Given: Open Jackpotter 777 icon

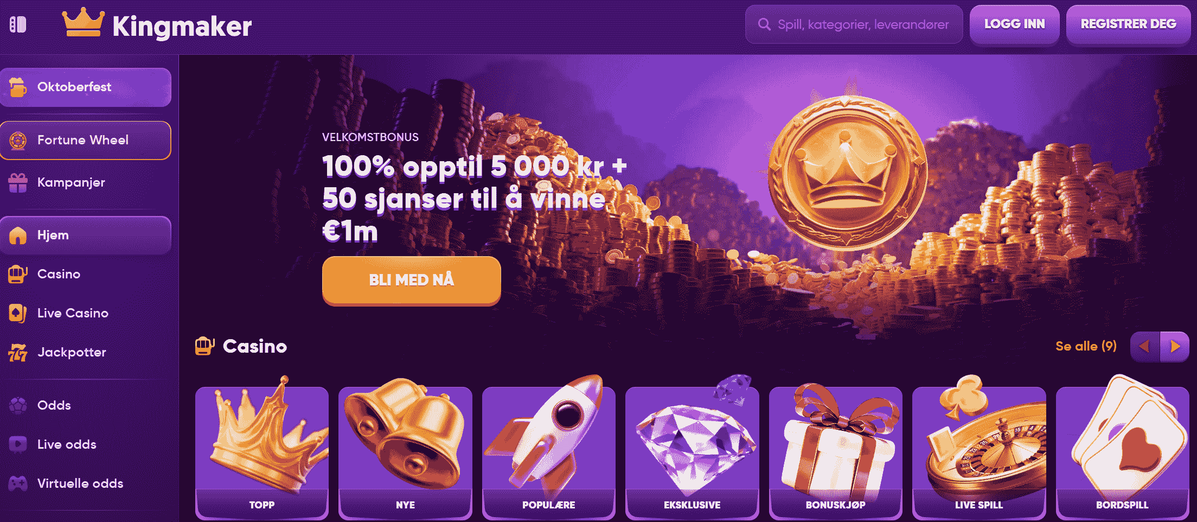Looking at the screenshot, I should click(x=18, y=353).
